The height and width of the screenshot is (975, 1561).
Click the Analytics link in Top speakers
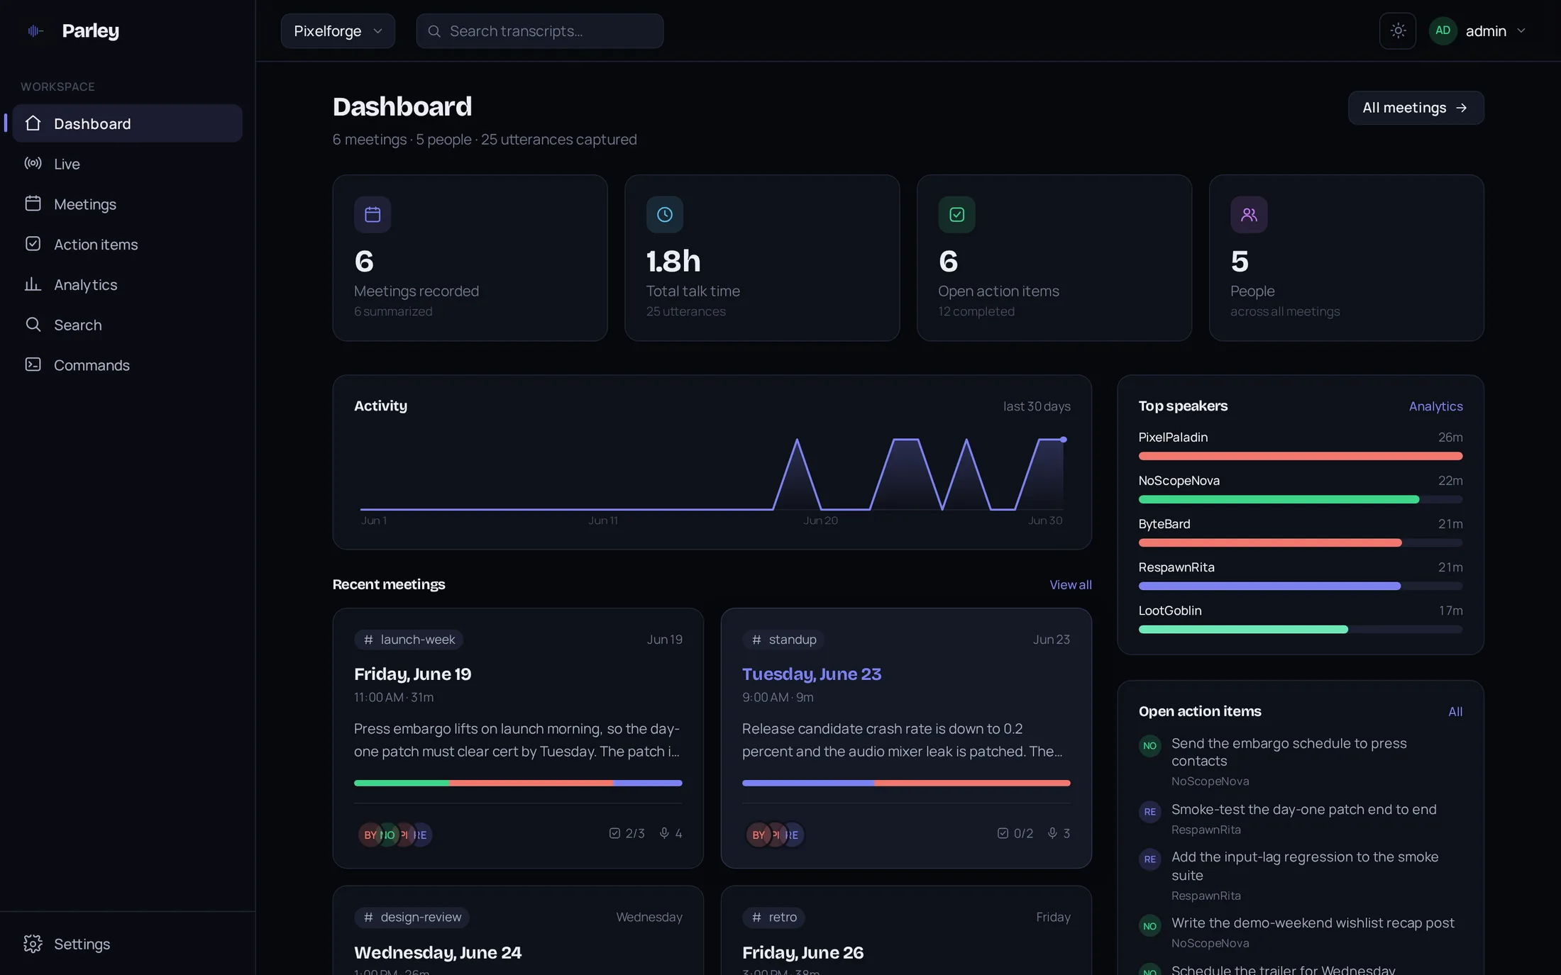coord(1435,406)
